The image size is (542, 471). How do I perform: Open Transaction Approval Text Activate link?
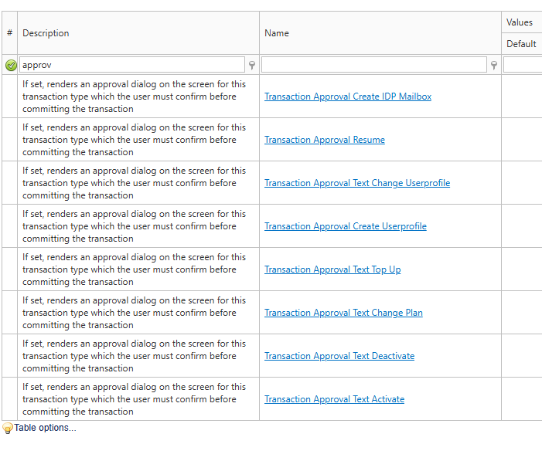(x=334, y=399)
